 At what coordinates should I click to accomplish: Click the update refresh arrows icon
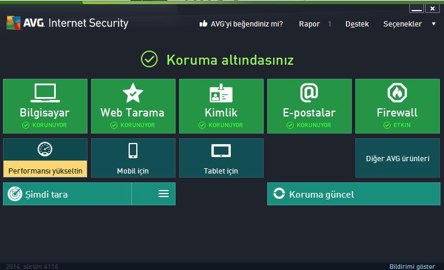(279, 194)
